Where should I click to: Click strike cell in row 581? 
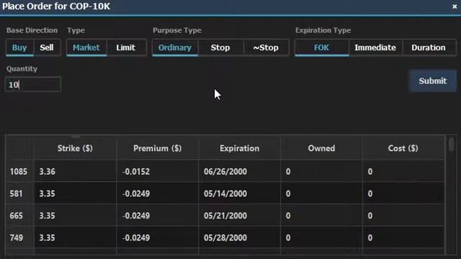75,194
